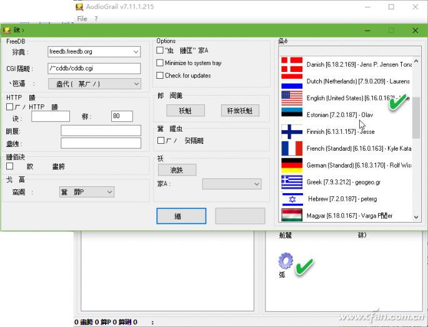Expand the dropdown below CGI path
The height and width of the screenshot is (327, 428).
tap(95, 84)
